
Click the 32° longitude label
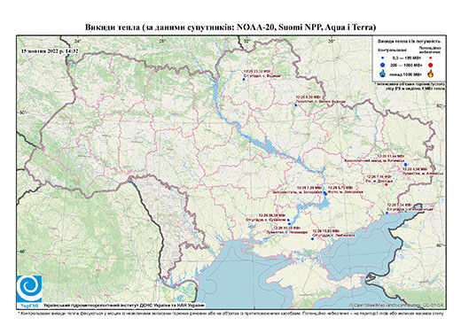(x=246, y=41)
